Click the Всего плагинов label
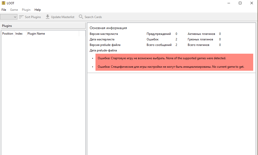258x155 pixels. click(199, 45)
